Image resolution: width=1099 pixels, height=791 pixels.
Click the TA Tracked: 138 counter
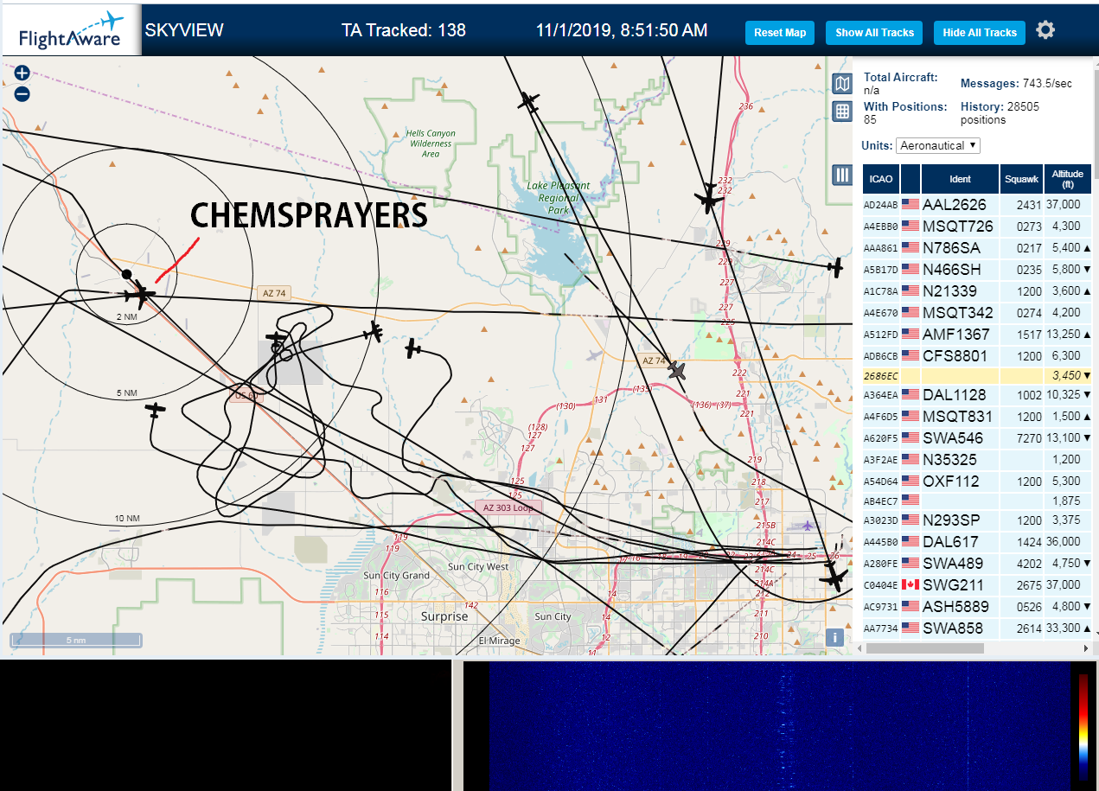click(x=404, y=30)
